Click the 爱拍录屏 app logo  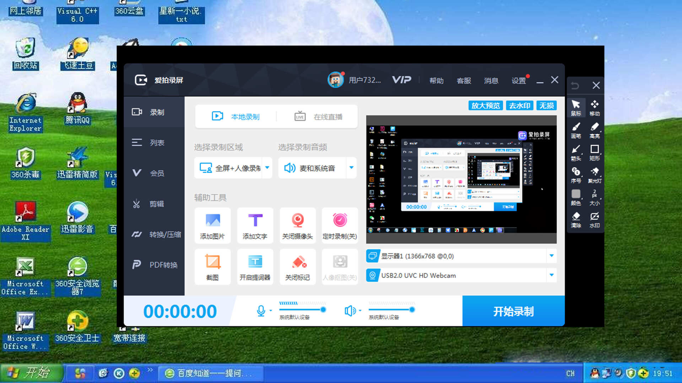(x=141, y=80)
